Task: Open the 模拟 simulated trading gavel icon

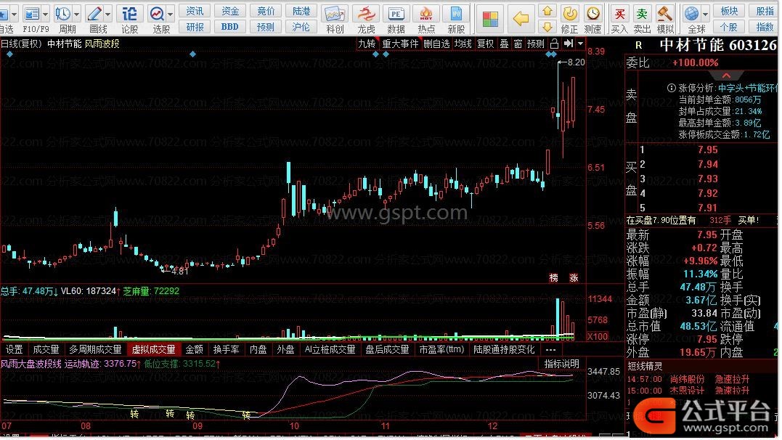Action: [x=665, y=14]
